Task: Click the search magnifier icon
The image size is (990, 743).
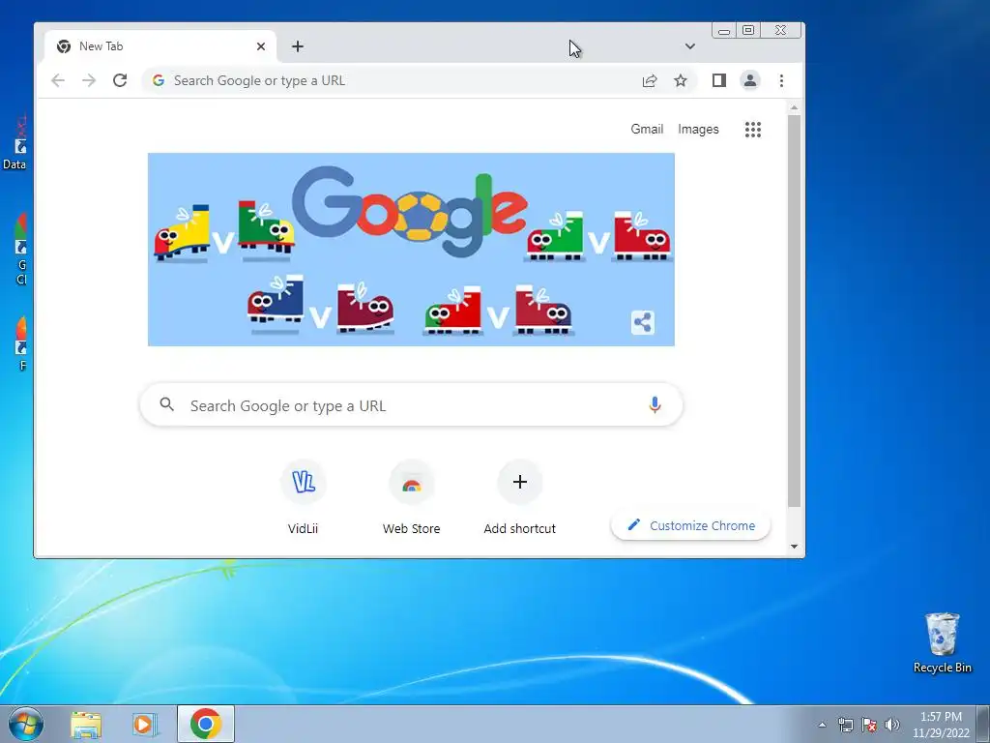Action: coord(166,404)
